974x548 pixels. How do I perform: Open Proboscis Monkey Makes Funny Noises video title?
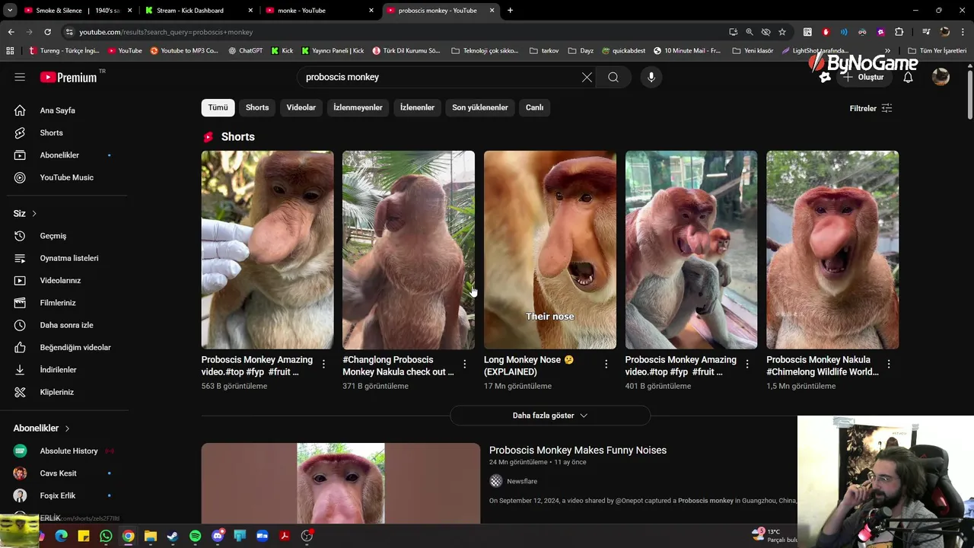578,451
